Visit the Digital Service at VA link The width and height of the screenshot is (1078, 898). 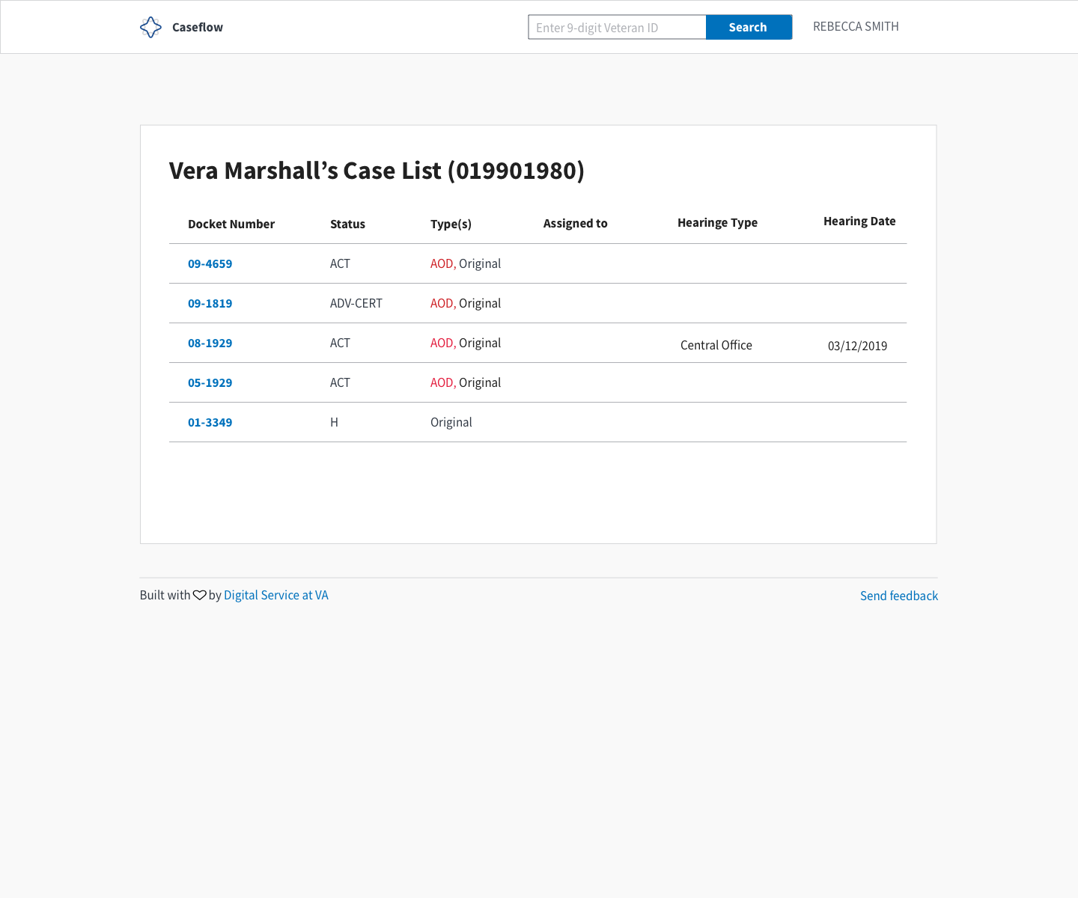276,595
